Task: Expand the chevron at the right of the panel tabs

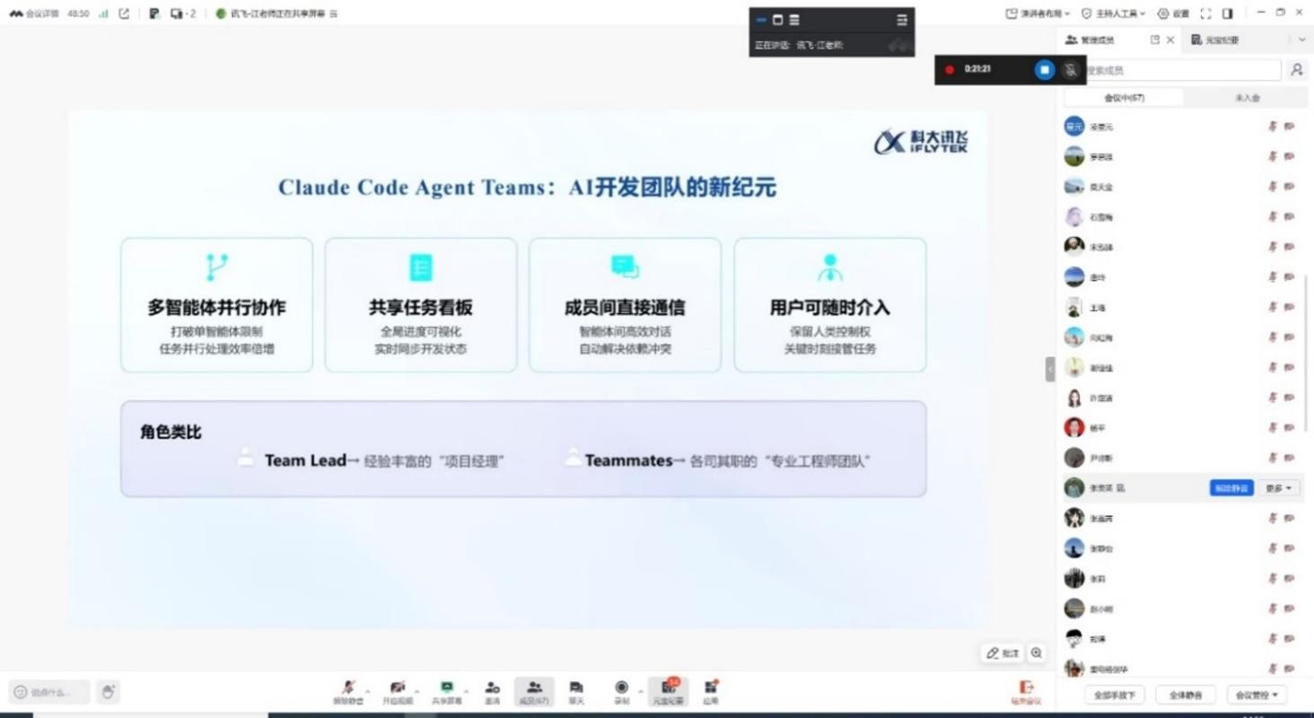Action: [x=1302, y=39]
